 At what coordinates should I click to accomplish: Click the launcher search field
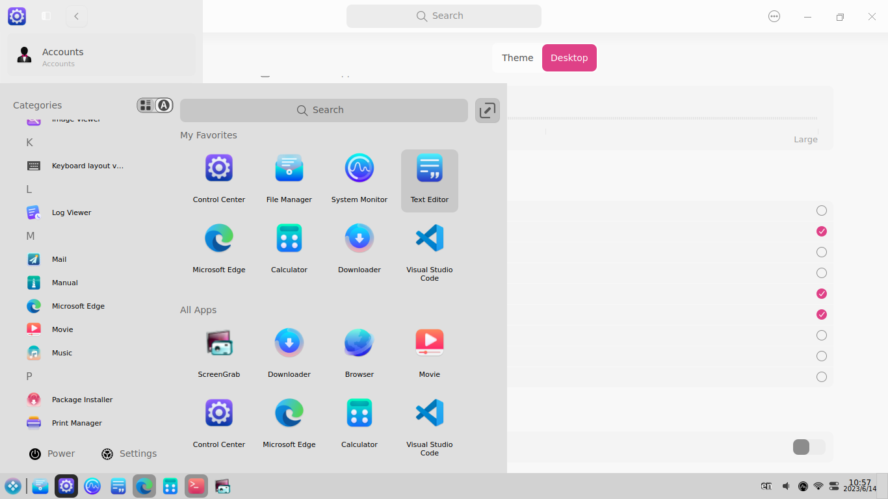[x=323, y=110]
